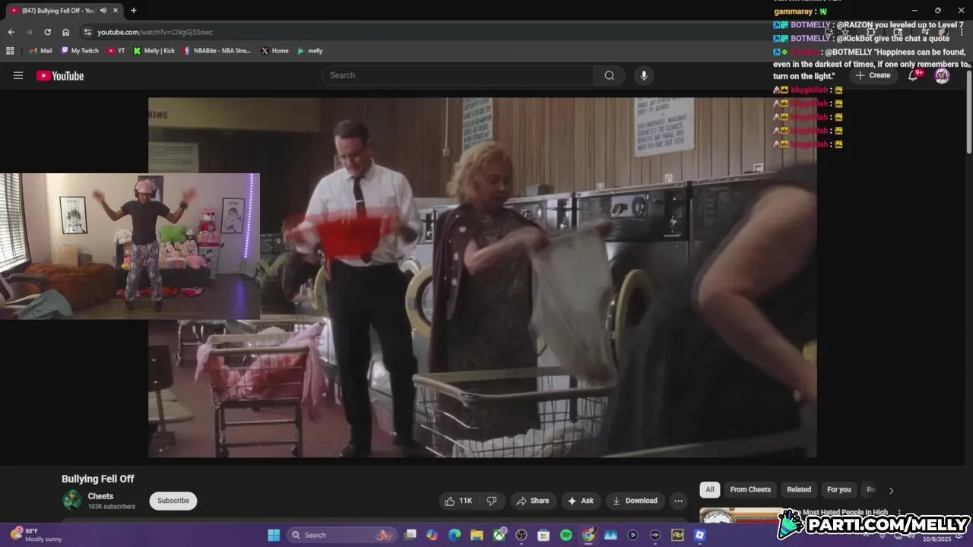The image size is (973, 547).
Task: Show more filter chips with arrow
Action: pyautogui.click(x=891, y=490)
